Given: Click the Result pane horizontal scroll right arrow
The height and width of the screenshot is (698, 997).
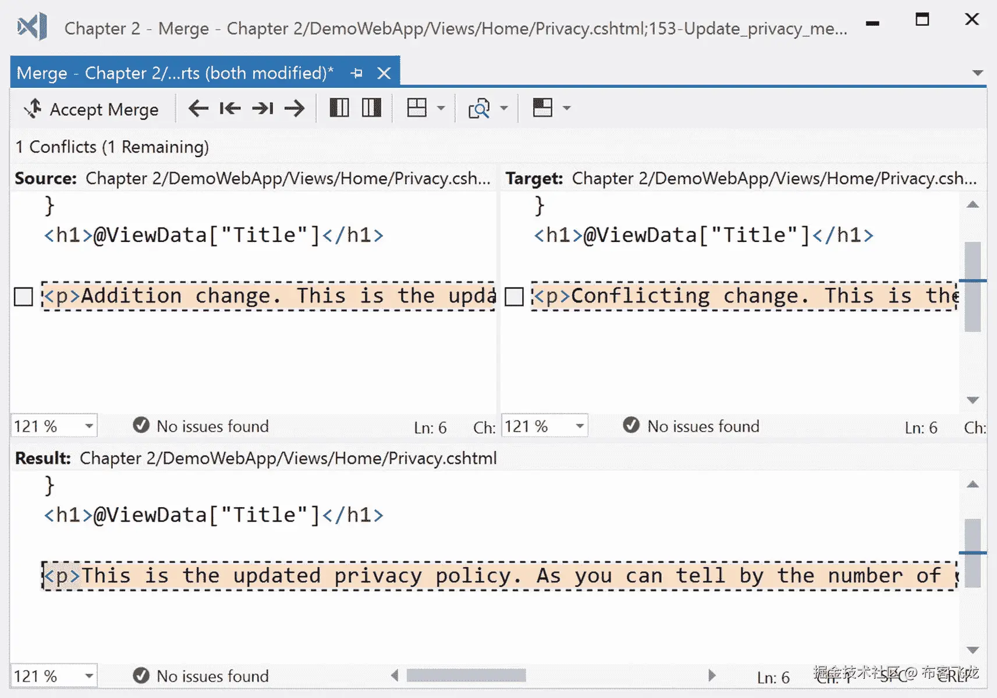Looking at the screenshot, I should (712, 675).
